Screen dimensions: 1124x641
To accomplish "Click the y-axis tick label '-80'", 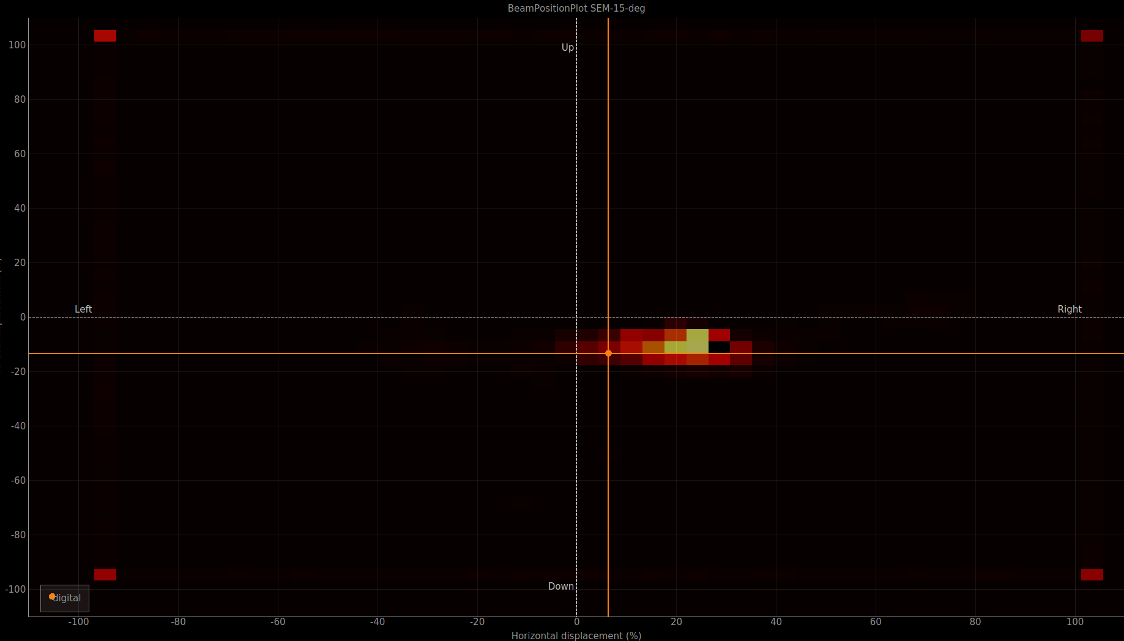I will point(18,535).
